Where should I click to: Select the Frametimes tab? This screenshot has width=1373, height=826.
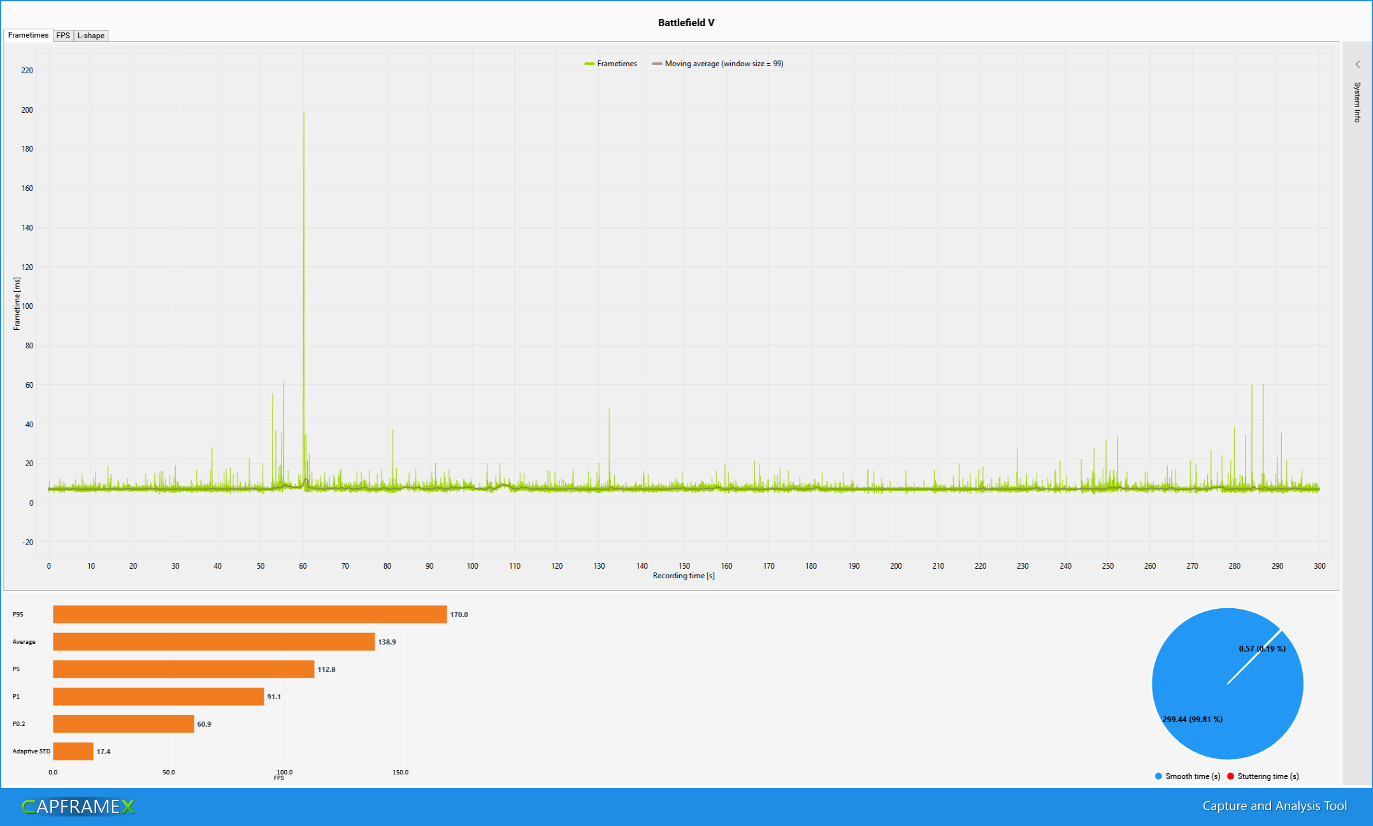[28, 35]
